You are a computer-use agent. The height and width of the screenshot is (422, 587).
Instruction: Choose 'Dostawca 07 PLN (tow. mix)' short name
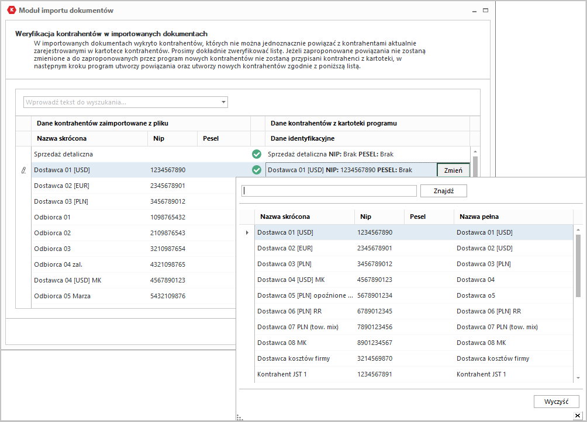click(298, 327)
